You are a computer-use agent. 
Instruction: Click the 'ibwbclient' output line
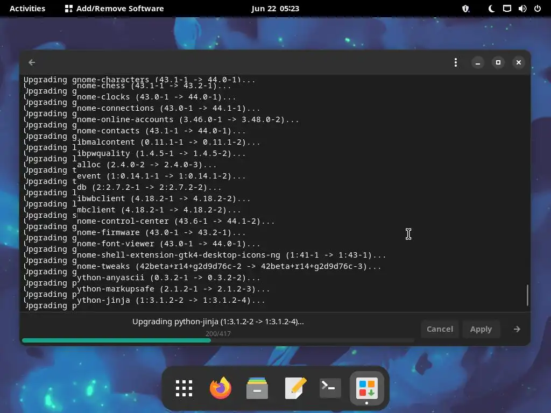click(164, 199)
